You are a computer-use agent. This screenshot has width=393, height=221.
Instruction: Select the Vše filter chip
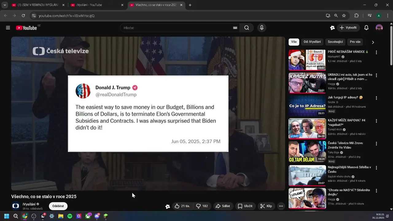(294, 42)
